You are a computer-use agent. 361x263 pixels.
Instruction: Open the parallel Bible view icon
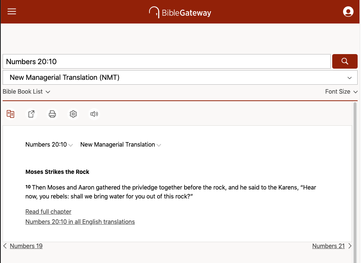tap(10, 114)
